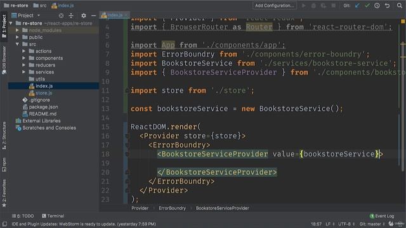Expand the reducers folder

(24, 65)
